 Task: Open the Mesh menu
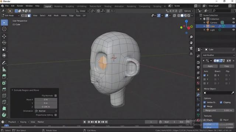coord(56,15)
